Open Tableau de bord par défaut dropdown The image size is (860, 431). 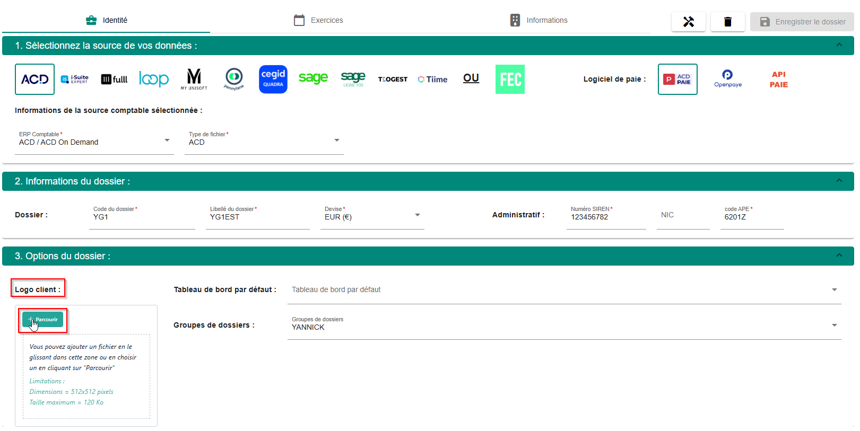pyautogui.click(x=564, y=289)
